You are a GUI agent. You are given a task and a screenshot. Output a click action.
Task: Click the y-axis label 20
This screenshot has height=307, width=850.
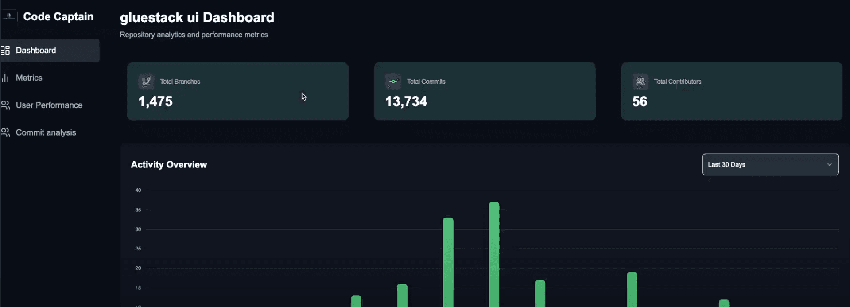[138, 268]
